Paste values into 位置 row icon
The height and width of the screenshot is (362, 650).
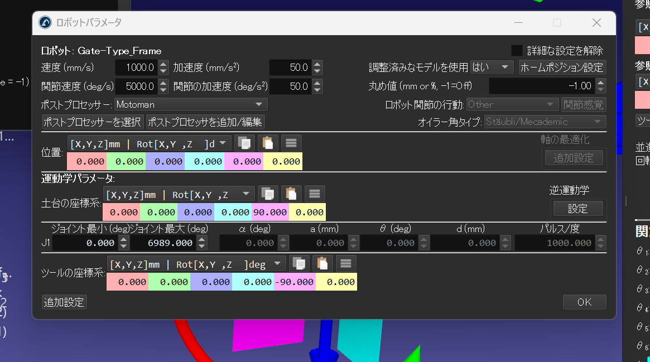[x=267, y=143]
